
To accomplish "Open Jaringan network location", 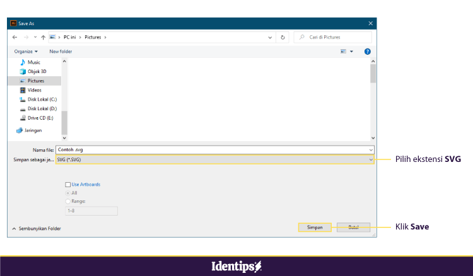I will tap(34, 130).
